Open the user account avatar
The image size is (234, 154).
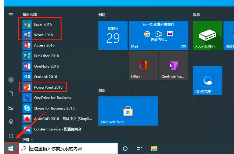11,80
